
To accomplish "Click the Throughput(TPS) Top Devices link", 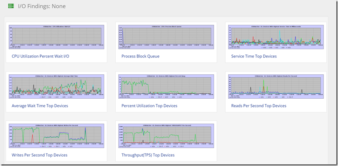I will pyautogui.click(x=148, y=155).
